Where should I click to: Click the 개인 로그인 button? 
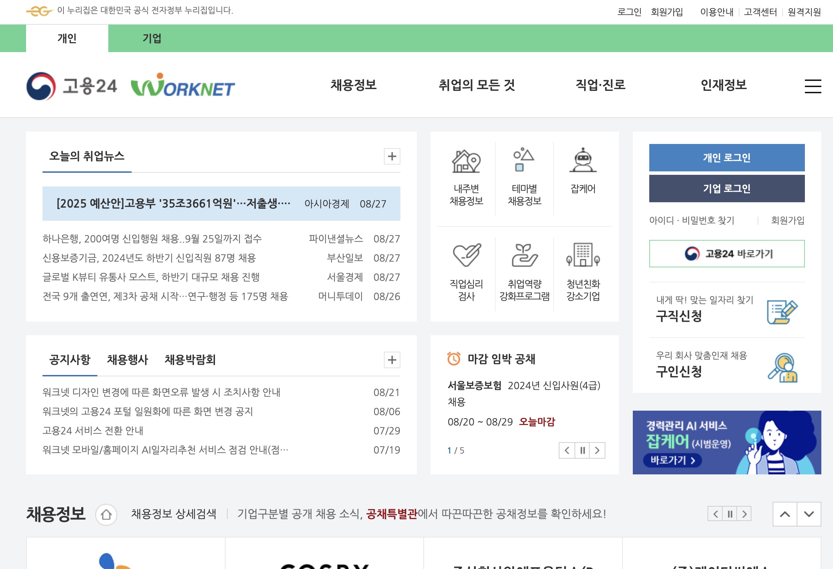click(726, 158)
